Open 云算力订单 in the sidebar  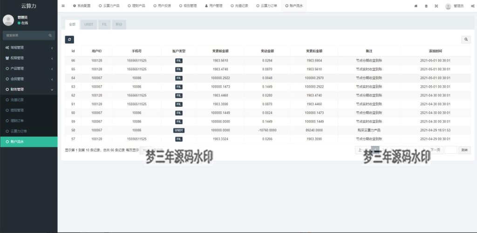28,131
